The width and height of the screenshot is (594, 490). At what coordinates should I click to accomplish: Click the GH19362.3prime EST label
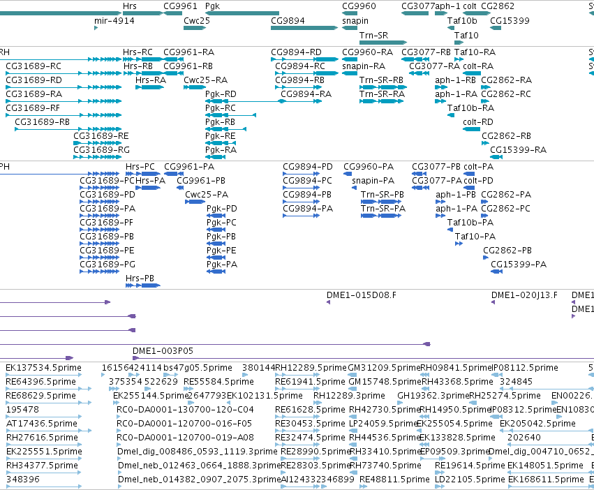tap(433, 396)
